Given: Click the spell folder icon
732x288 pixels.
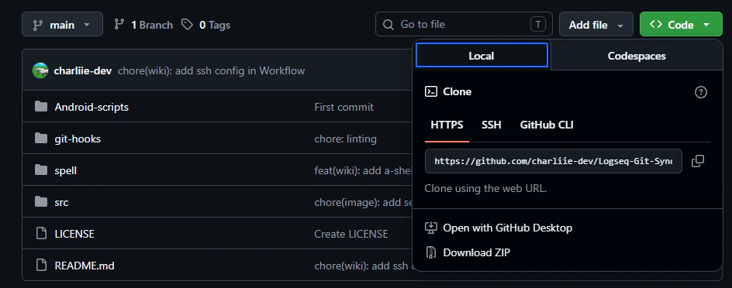Looking at the screenshot, I should click(x=41, y=170).
